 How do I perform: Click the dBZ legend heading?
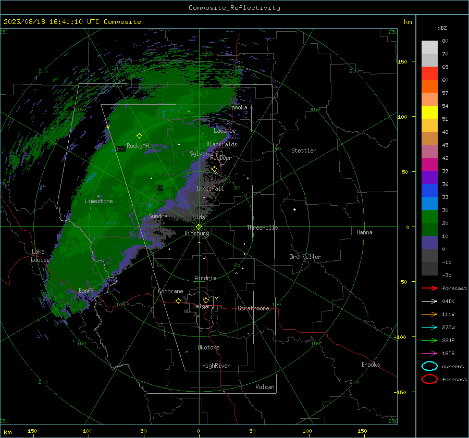(442, 28)
